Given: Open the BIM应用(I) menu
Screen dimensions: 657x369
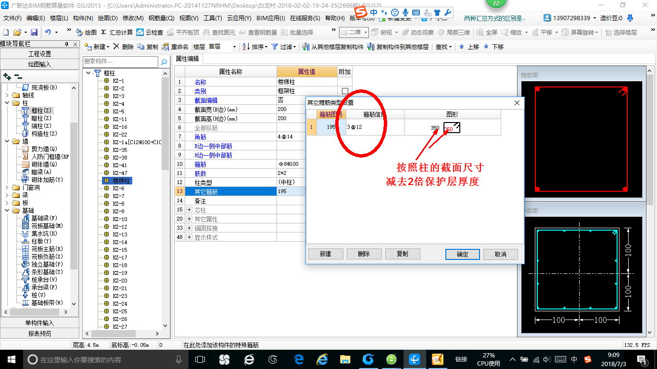Looking at the screenshot, I should (271, 18).
